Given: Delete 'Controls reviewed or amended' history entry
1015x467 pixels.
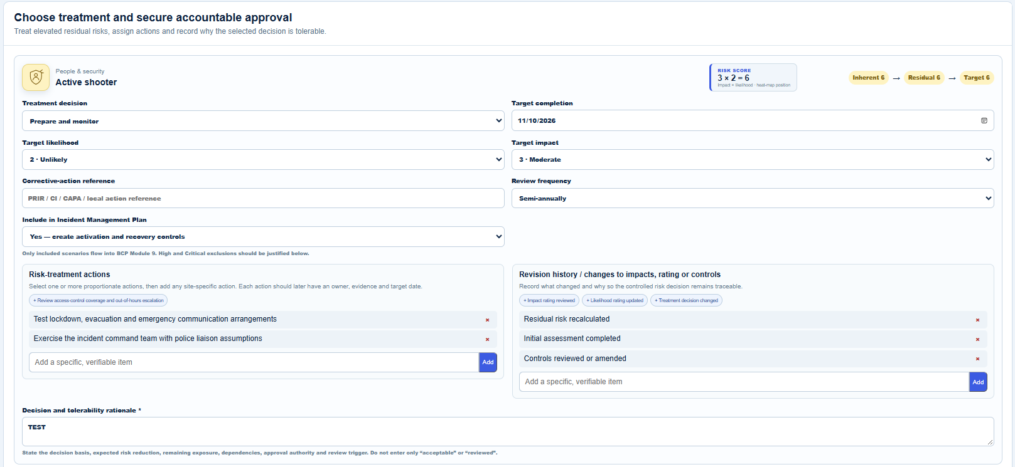Looking at the screenshot, I should (977, 359).
